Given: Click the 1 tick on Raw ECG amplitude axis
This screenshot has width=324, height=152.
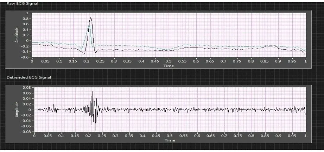Looking at the screenshot, I should [x=27, y=13].
